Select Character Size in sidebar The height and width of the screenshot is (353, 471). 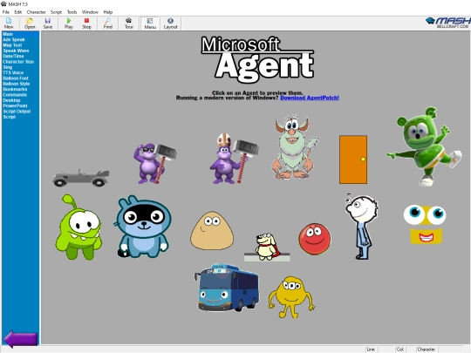pos(18,62)
